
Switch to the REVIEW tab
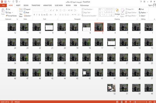tap(68, 5)
